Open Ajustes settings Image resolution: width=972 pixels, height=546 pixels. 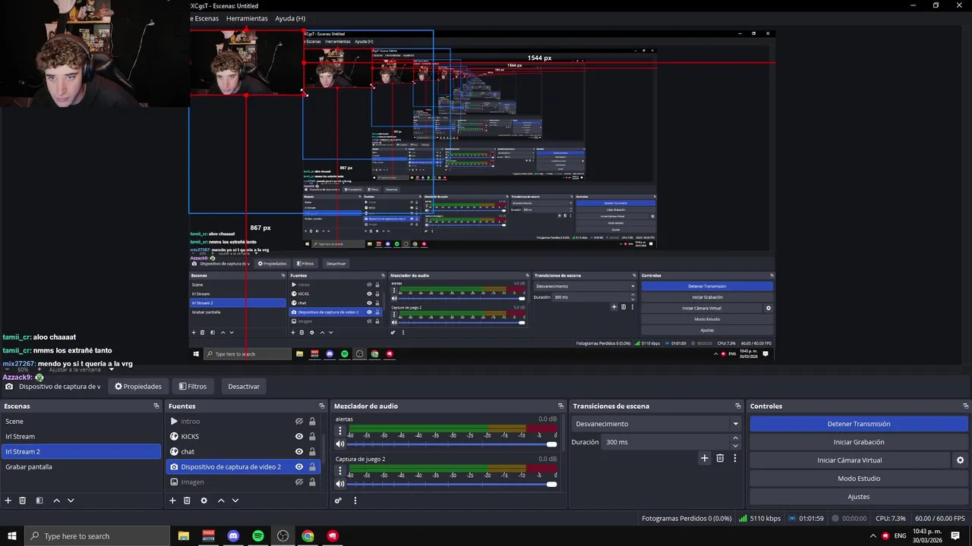point(859,497)
